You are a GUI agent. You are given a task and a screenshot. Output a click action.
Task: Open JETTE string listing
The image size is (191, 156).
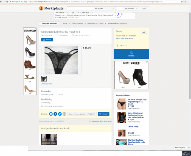(133, 127)
